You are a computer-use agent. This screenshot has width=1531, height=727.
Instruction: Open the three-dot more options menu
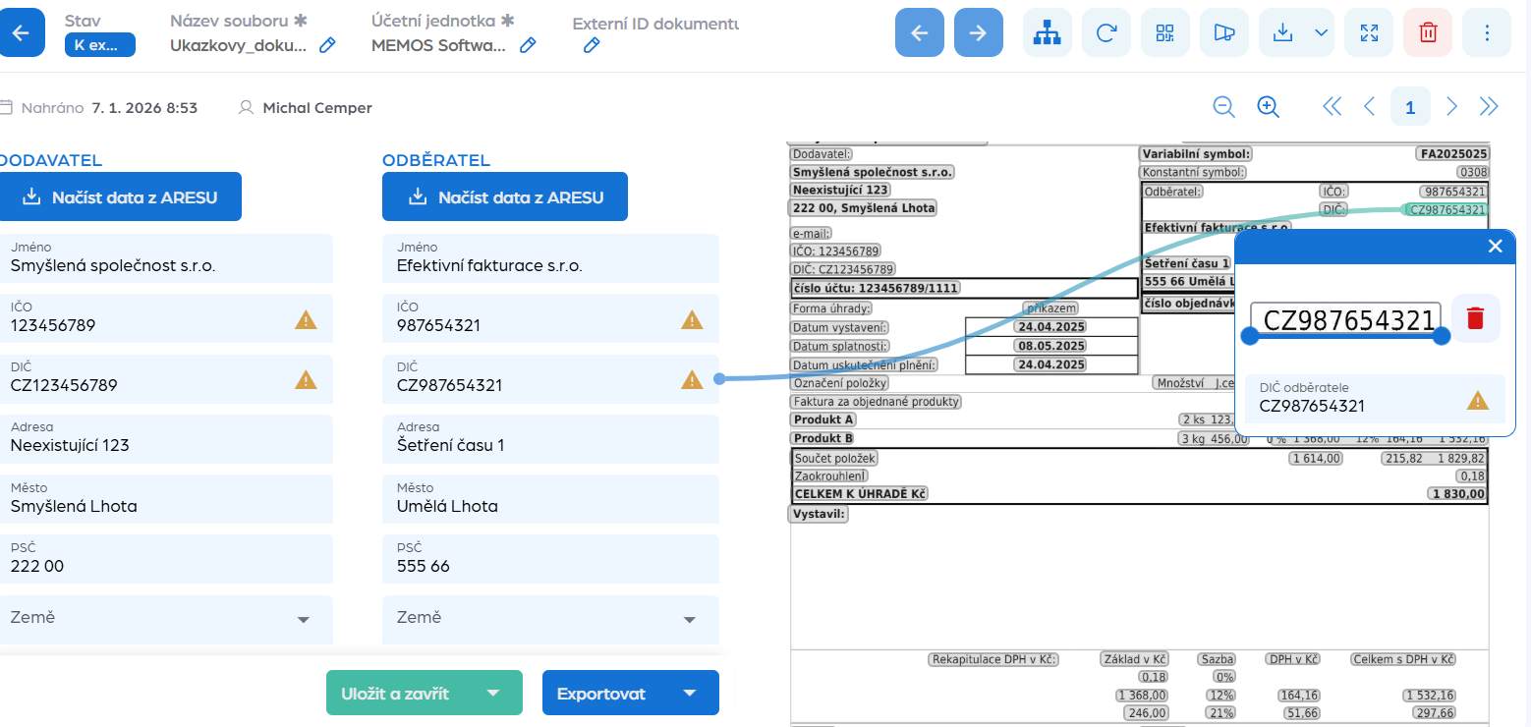click(x=1487, y=32)
